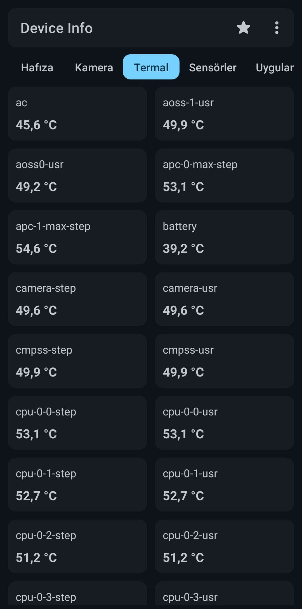302x609 pixels.
Task: Open the three-dot overflow menu
Action: pos(277,28)
